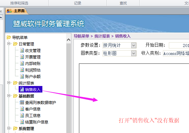
Task: Click the 日常管理 folder icon
Action: point(15,44)
